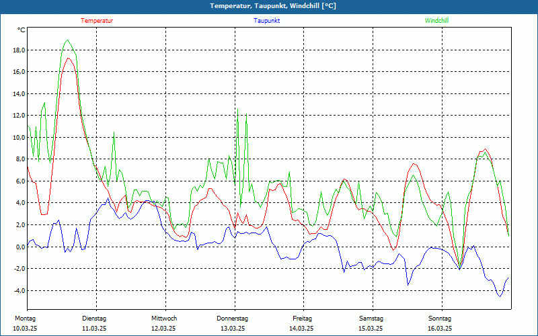Click the 4,0 axis value

click(x=20, y=203)
